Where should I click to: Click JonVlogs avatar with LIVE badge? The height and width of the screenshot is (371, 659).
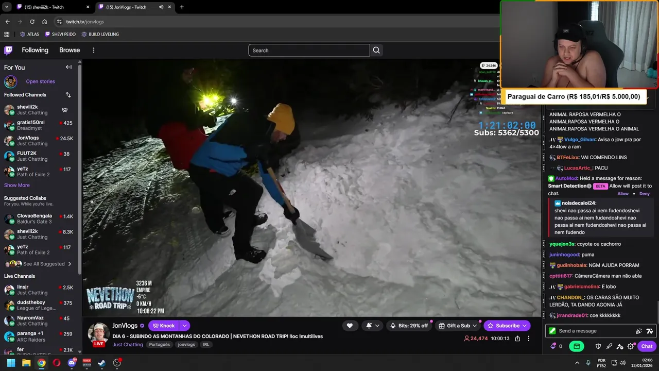[98, 334]
